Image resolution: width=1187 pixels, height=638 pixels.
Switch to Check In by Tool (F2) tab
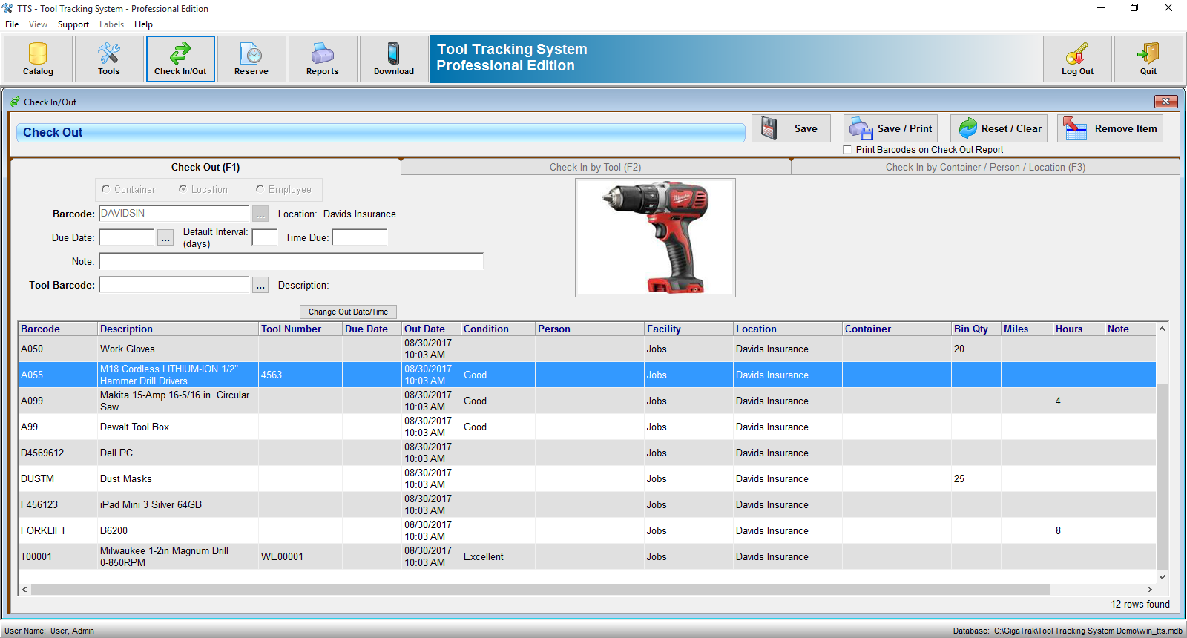tap(595, 167)
